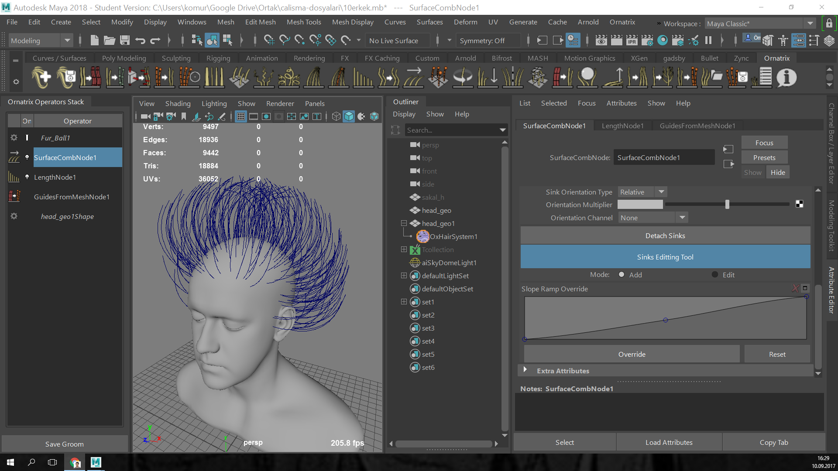
Task: Click the IPR render icon
Action: [632, 41]
